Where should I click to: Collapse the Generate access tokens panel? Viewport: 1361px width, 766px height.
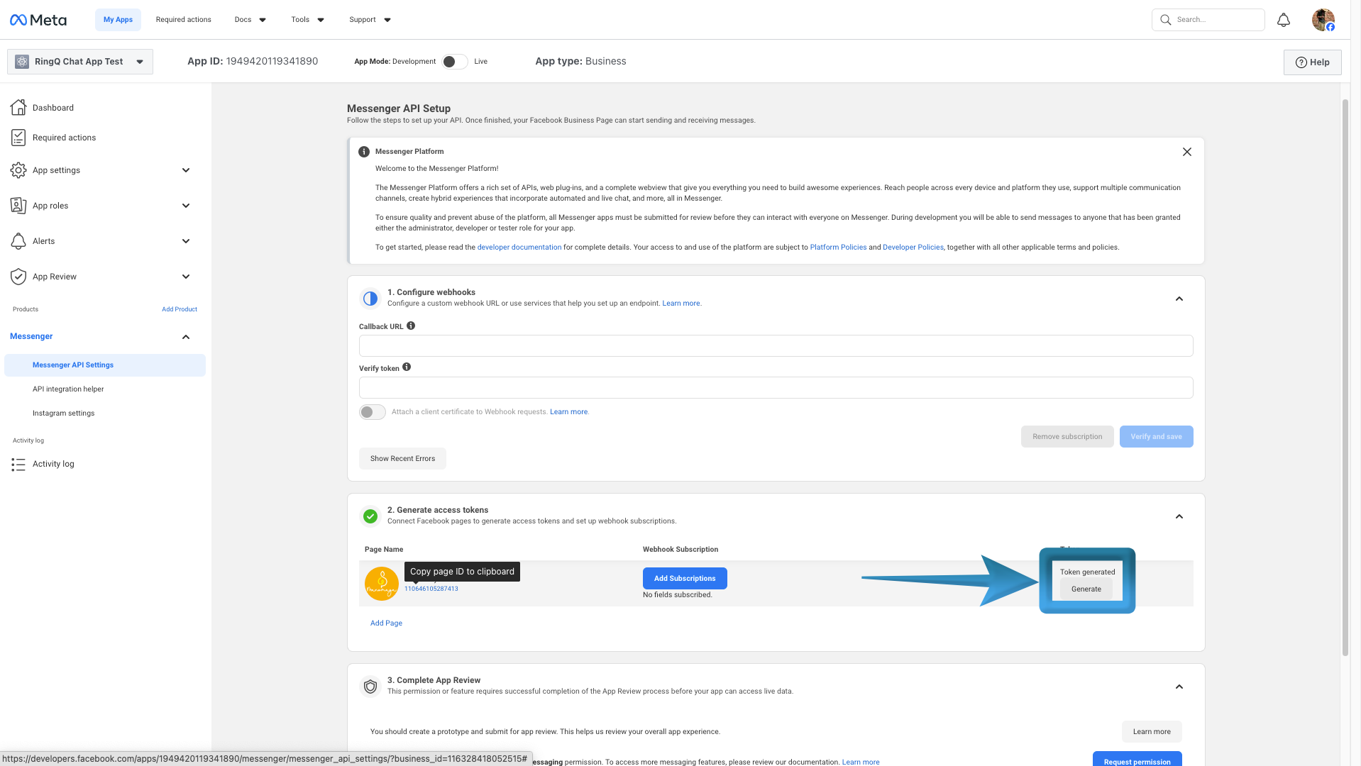pyautogui.click(x=1179, y=516)
